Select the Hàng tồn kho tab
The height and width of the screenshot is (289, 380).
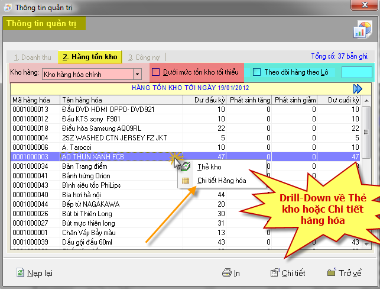click(90, 57)
